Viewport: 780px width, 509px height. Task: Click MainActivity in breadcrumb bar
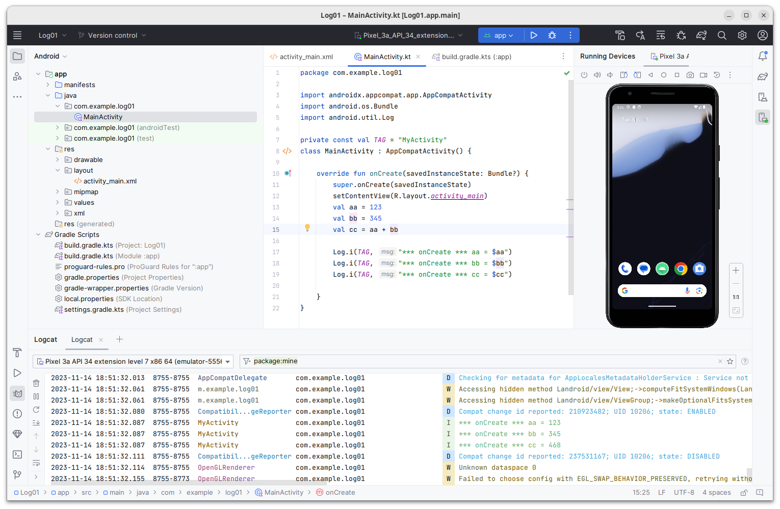[x=279, y=492]
